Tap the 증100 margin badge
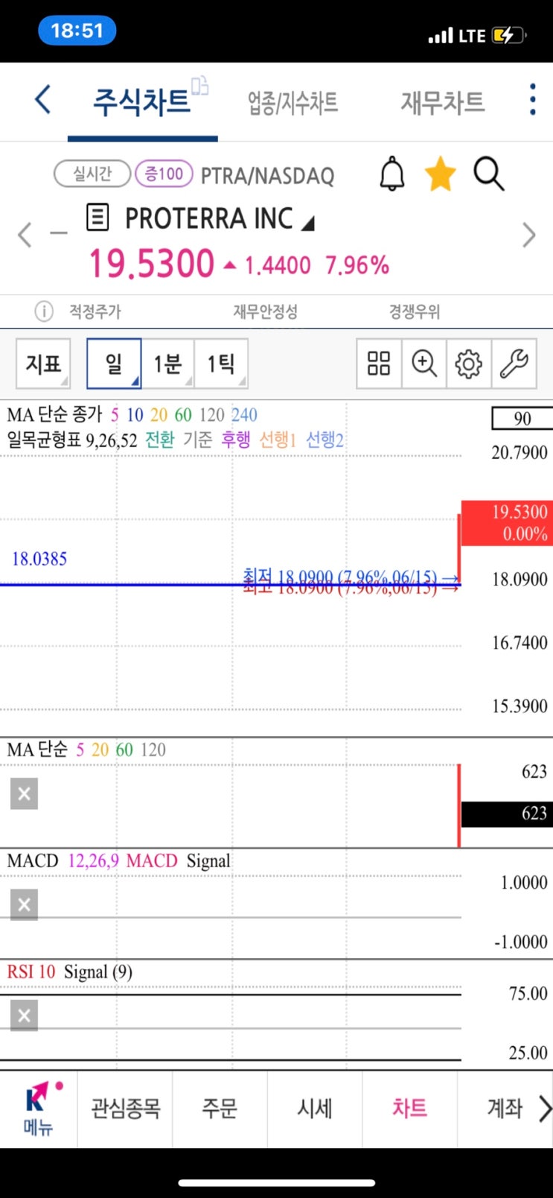Viewport: 553px width, 1198px height. click(164, 174)
